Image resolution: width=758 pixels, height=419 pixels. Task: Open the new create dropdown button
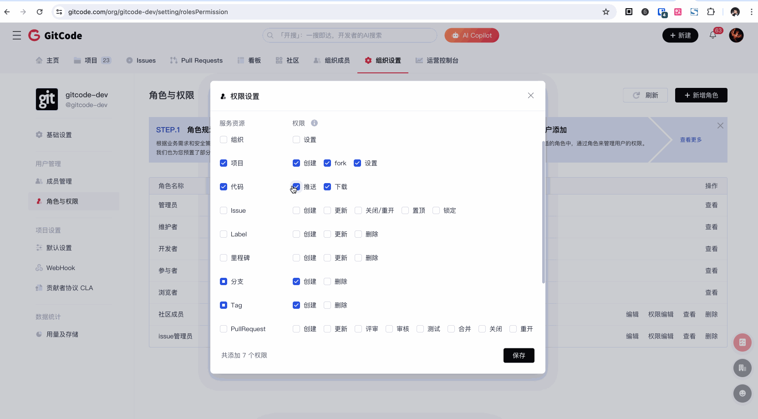(680, 36)
